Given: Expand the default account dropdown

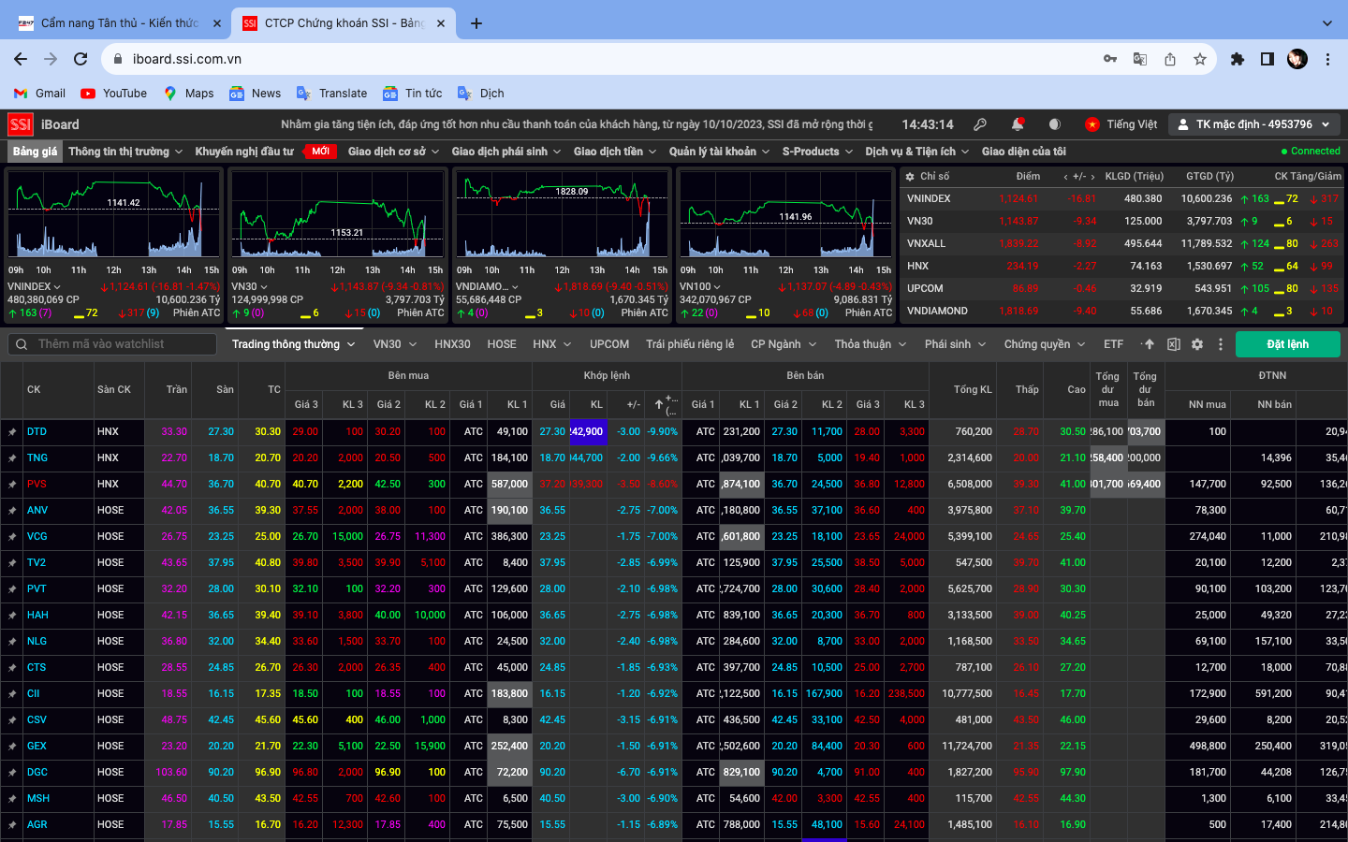Looking at the screenshot, I should coord(1254,124).
